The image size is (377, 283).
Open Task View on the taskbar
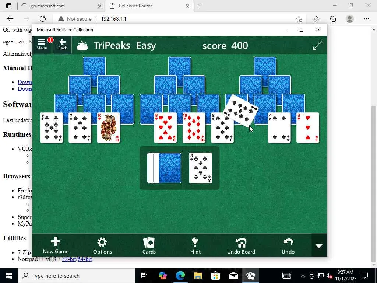(x=144, y=276)
